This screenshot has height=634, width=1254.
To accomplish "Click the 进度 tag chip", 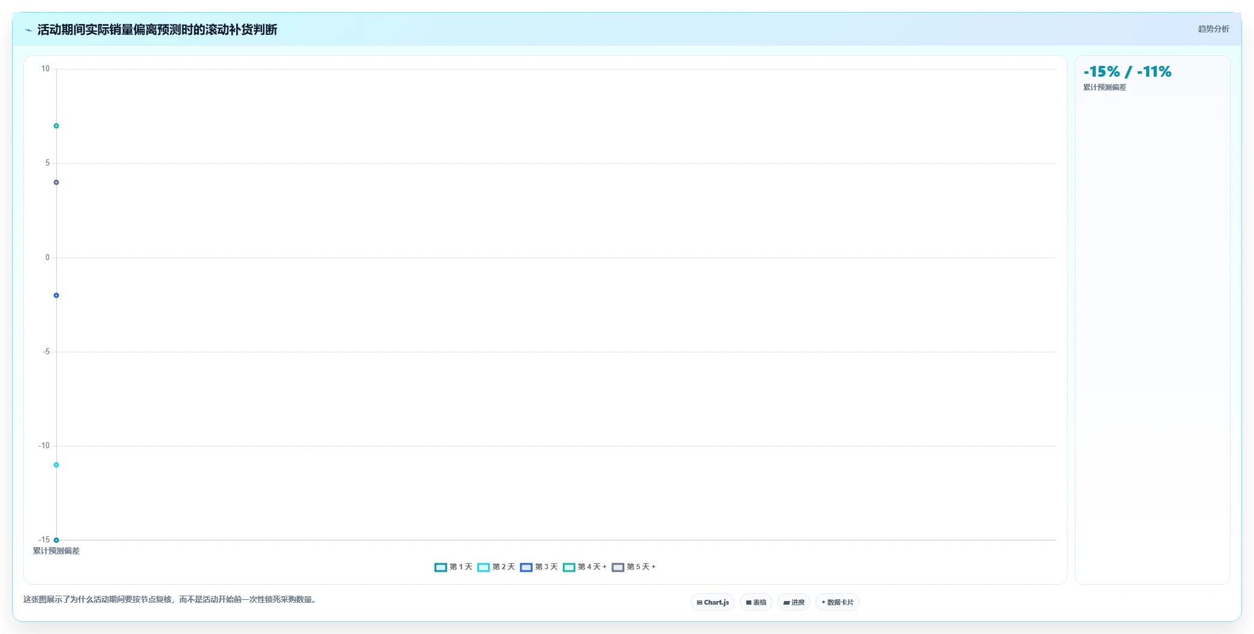I will click(x=794, y=602).
